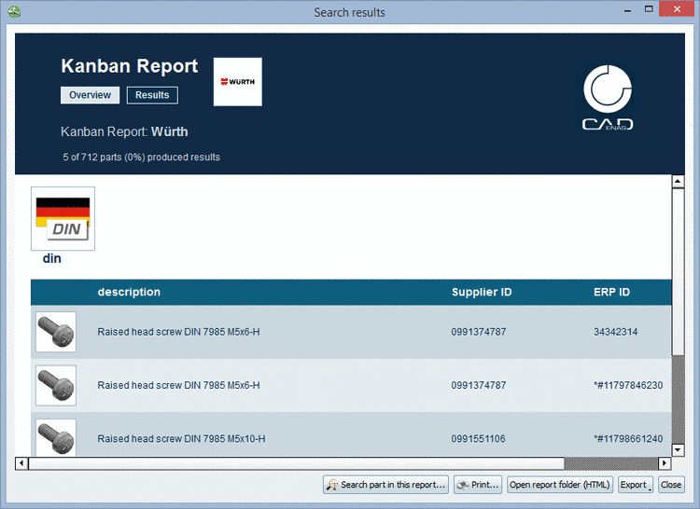Close the Search results window via X
The width and height of the screenshot is (700, 509).
[677, 9]
